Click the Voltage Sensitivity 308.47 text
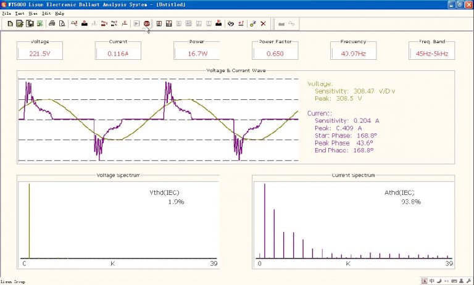 tap(355, 91)
